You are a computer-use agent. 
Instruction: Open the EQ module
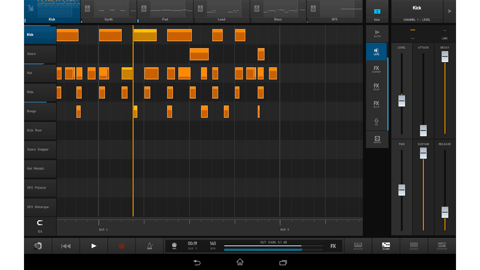point(376,122)
